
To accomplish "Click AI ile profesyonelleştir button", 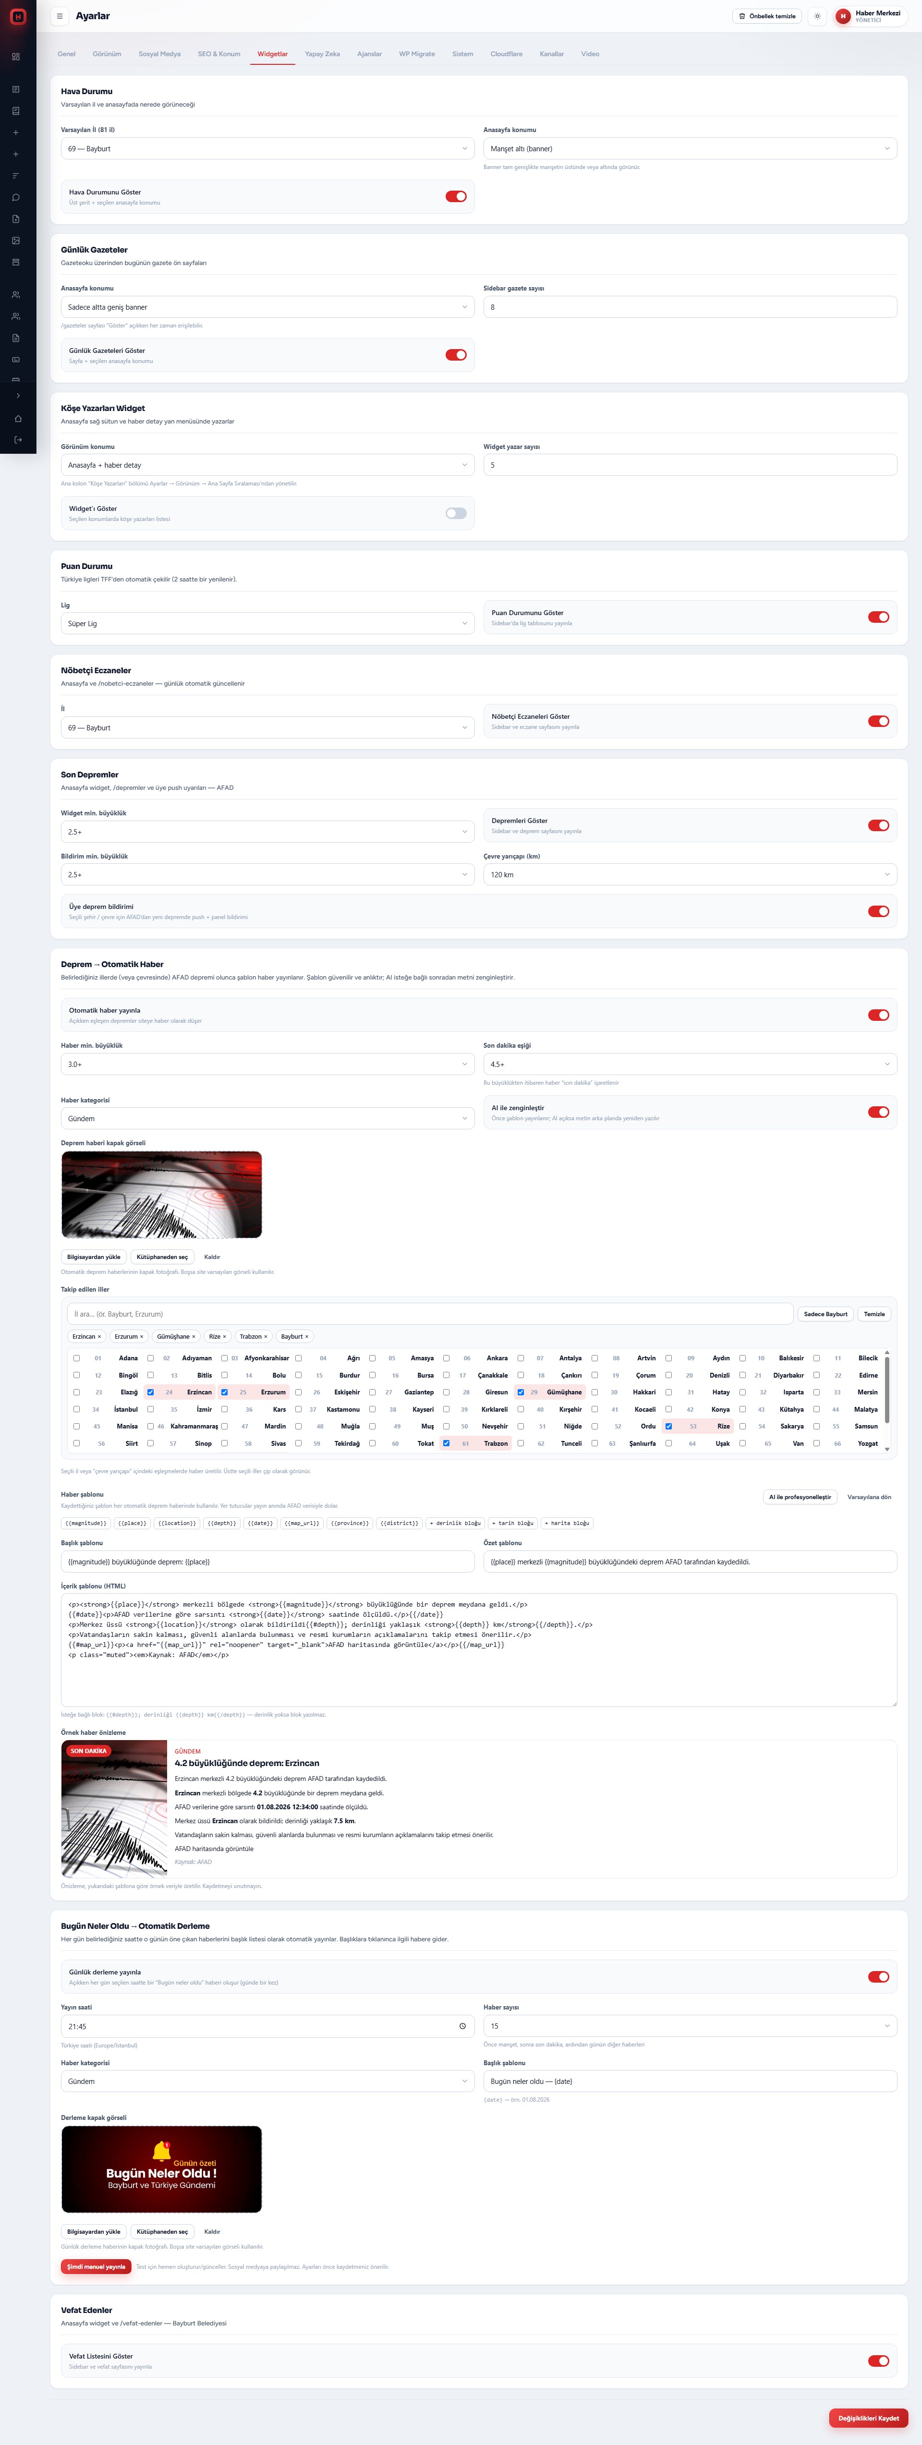I will tap(800, 1497).
